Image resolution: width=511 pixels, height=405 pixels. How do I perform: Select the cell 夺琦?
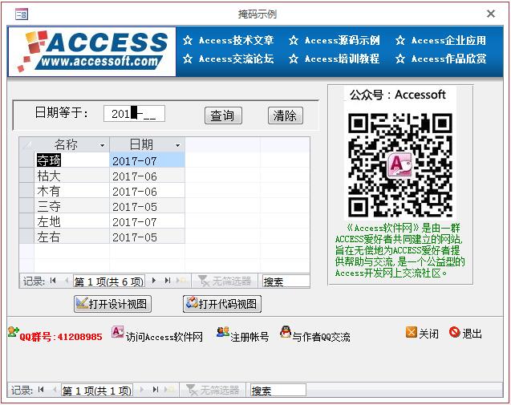tap(71, 160)
